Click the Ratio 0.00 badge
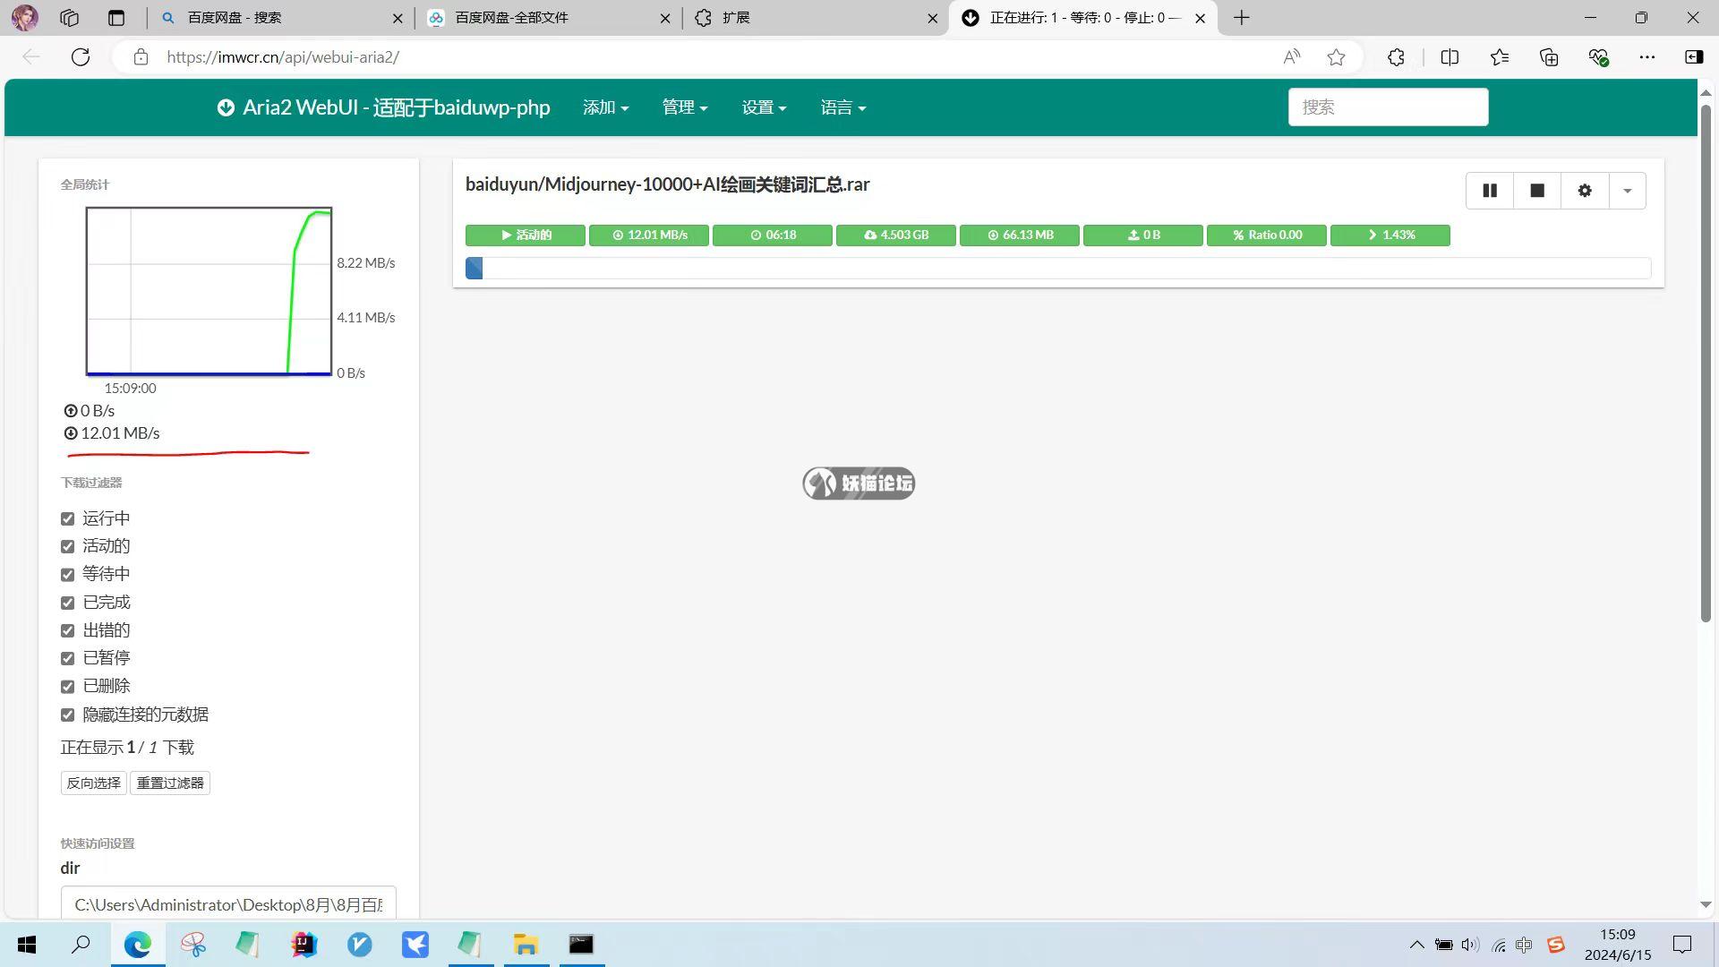Image resolution: width=1719 pixels, height=967 pixels. click(x=1267, y=235)
